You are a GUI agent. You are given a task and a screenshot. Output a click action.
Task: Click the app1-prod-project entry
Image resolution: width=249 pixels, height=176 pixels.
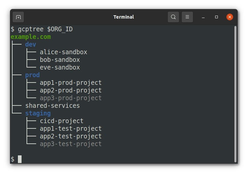click(71, 83)
